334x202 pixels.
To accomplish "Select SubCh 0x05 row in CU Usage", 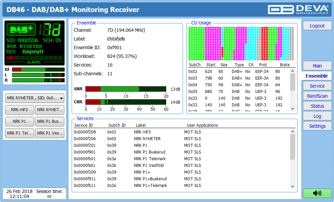I will pos(239,92).
